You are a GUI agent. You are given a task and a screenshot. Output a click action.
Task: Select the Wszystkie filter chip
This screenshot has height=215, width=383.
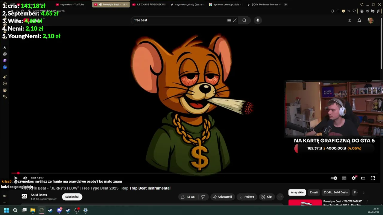pos(297,193)
